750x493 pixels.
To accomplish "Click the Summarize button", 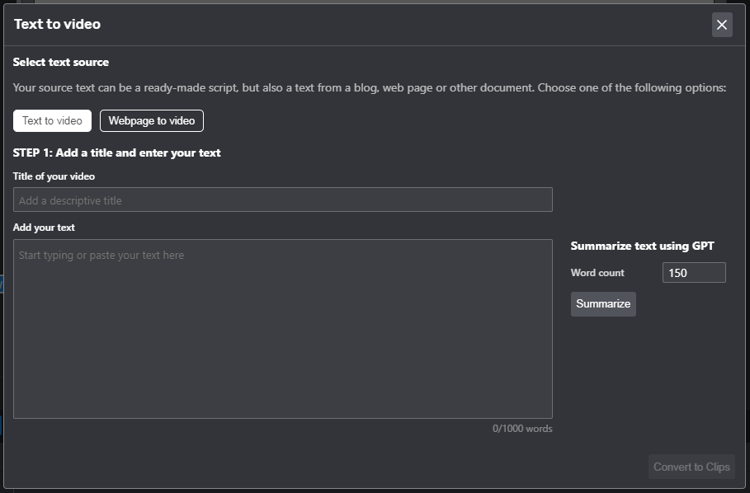I will click(603, 304).
